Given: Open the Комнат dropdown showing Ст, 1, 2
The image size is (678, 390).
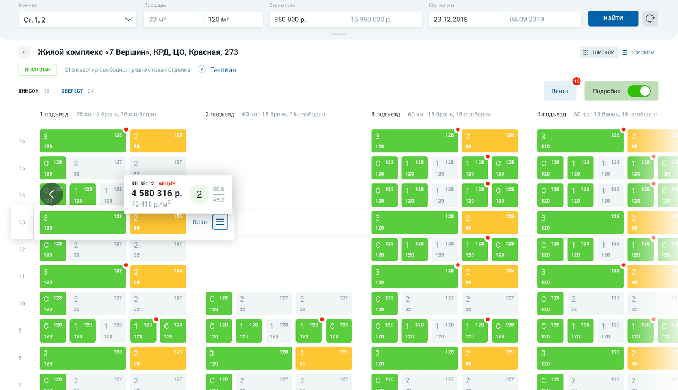Looking at the screenshot, I should [77, 19].
